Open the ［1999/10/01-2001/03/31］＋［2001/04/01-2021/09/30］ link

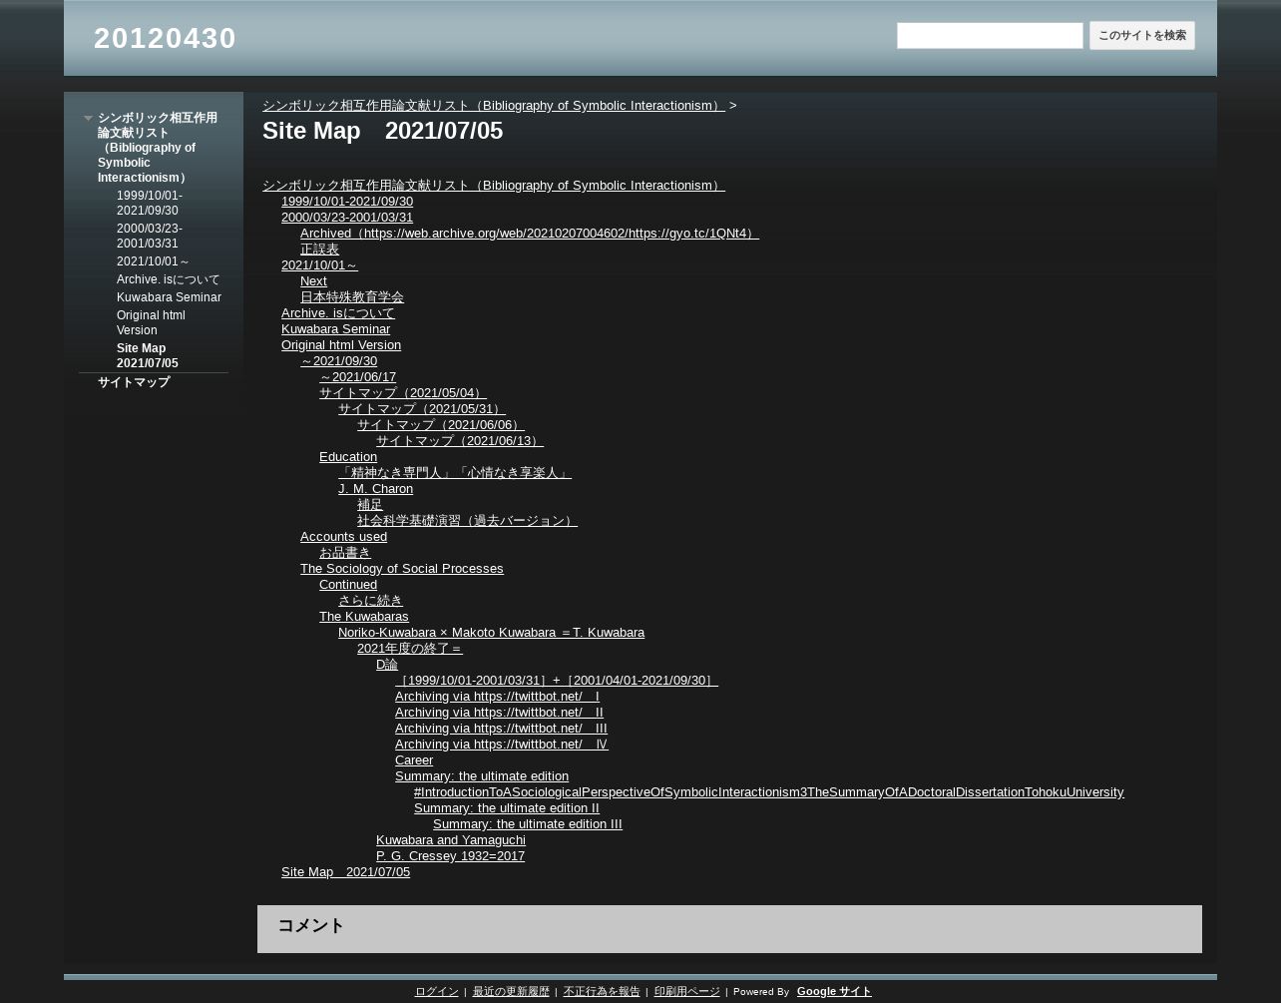tap(557, 680)
